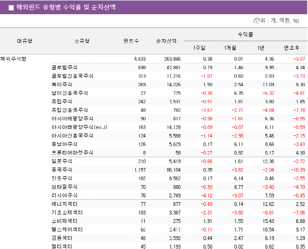This screenshot has height=249, width=308.
Task: Select the 유럽주식 row label
Action: [62, 101]
